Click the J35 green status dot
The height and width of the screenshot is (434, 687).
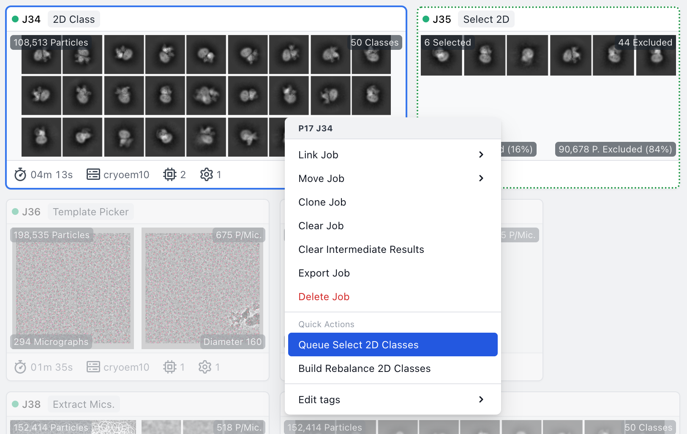[426, 19]
